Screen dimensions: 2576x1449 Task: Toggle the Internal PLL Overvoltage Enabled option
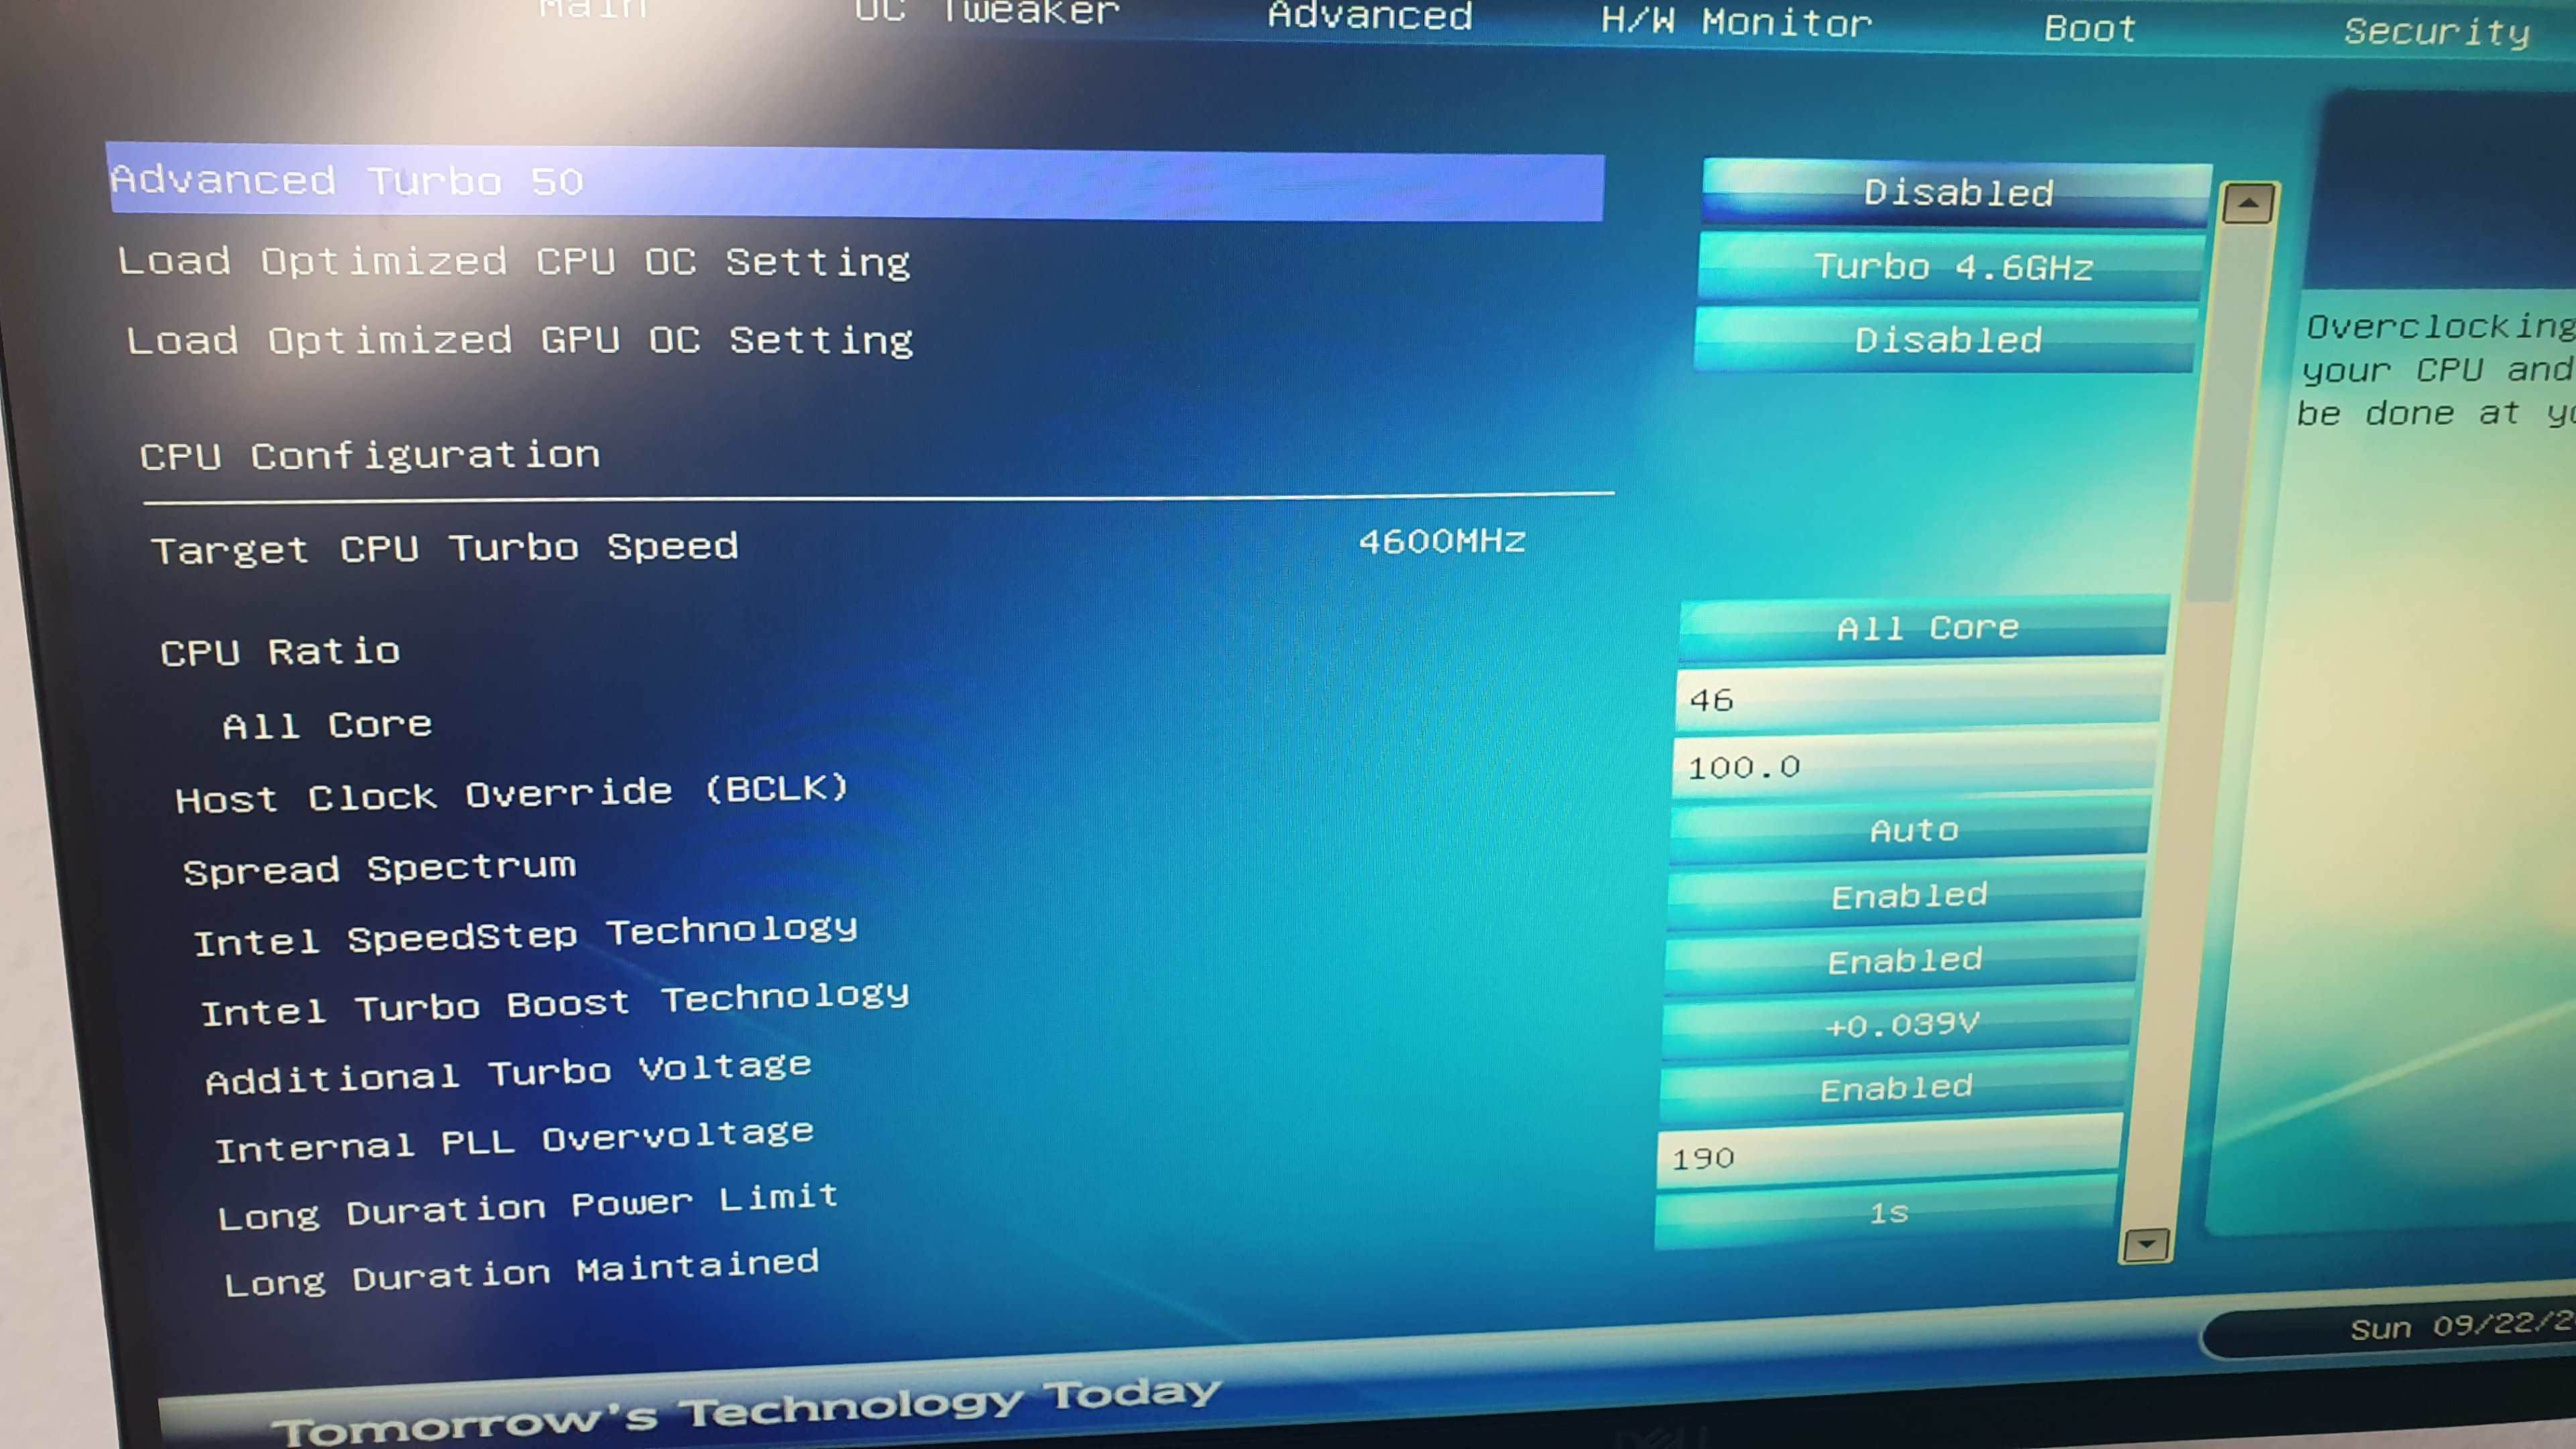coord(1894,1088)
